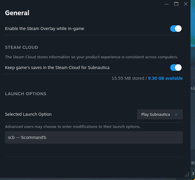Click the 15.55 MB stored text
This screenshot has width=195, height=180.
click(x=128, y=78)
